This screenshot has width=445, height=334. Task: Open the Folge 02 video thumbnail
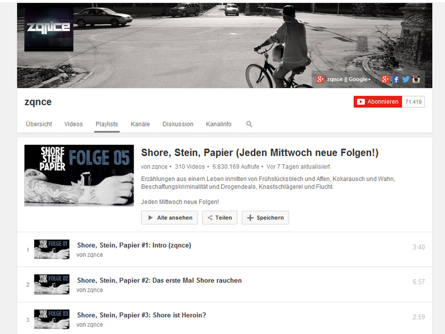pyautogui.click(x=52, y=284)
